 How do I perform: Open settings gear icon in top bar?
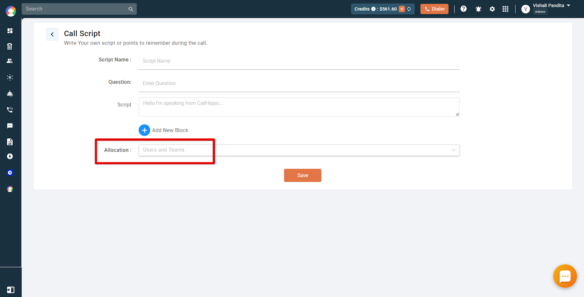pos(492,9)
